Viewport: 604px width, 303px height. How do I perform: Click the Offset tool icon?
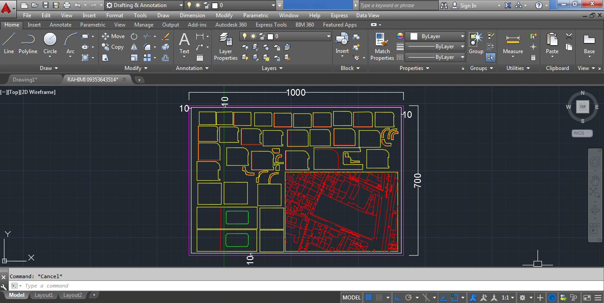tap(166, 58)
